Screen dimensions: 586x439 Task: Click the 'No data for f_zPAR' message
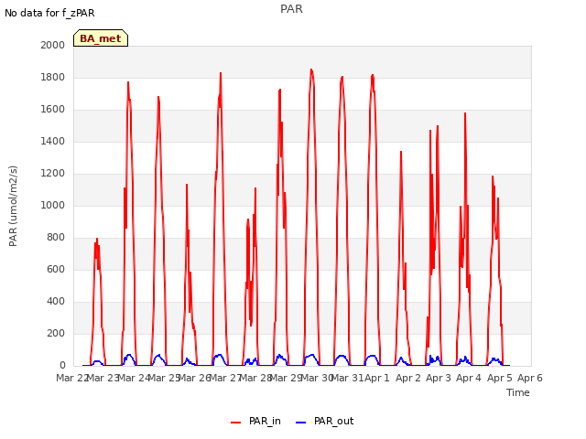pos(49,13)
